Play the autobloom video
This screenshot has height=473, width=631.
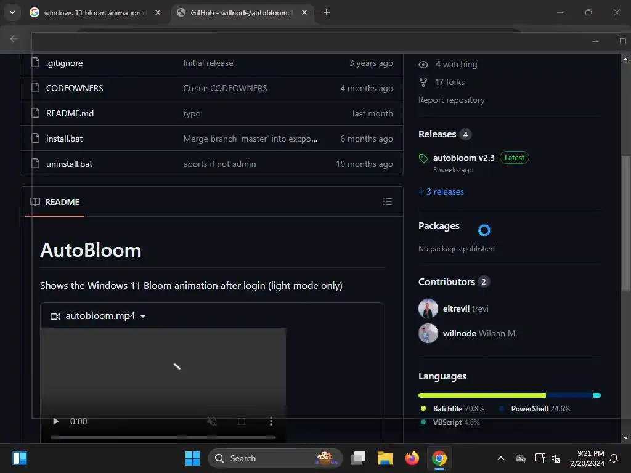(56, 421)
